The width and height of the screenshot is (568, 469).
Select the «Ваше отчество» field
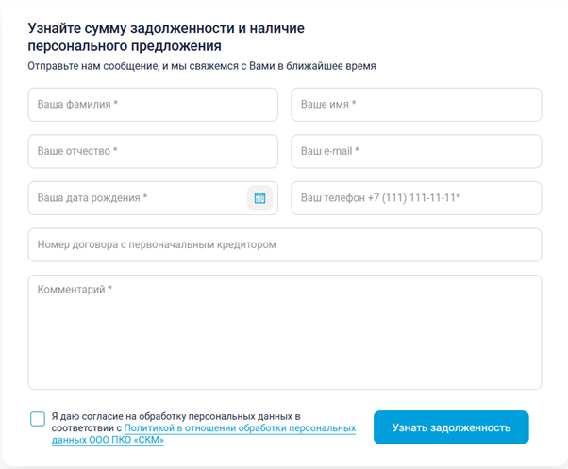pos(153,151)
